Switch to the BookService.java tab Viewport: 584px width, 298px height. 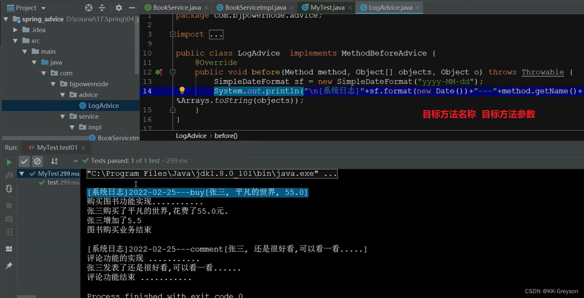coord(177,7)
